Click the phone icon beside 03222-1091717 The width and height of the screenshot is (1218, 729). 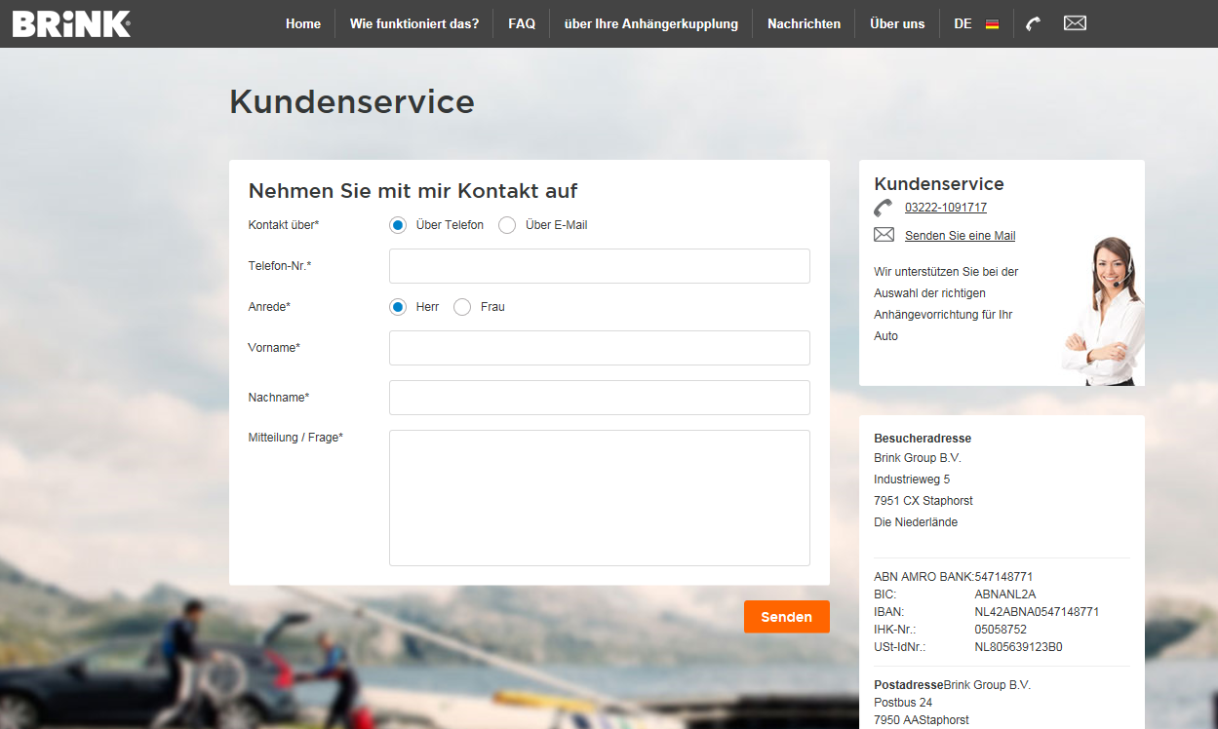click(x=884, y=208)
